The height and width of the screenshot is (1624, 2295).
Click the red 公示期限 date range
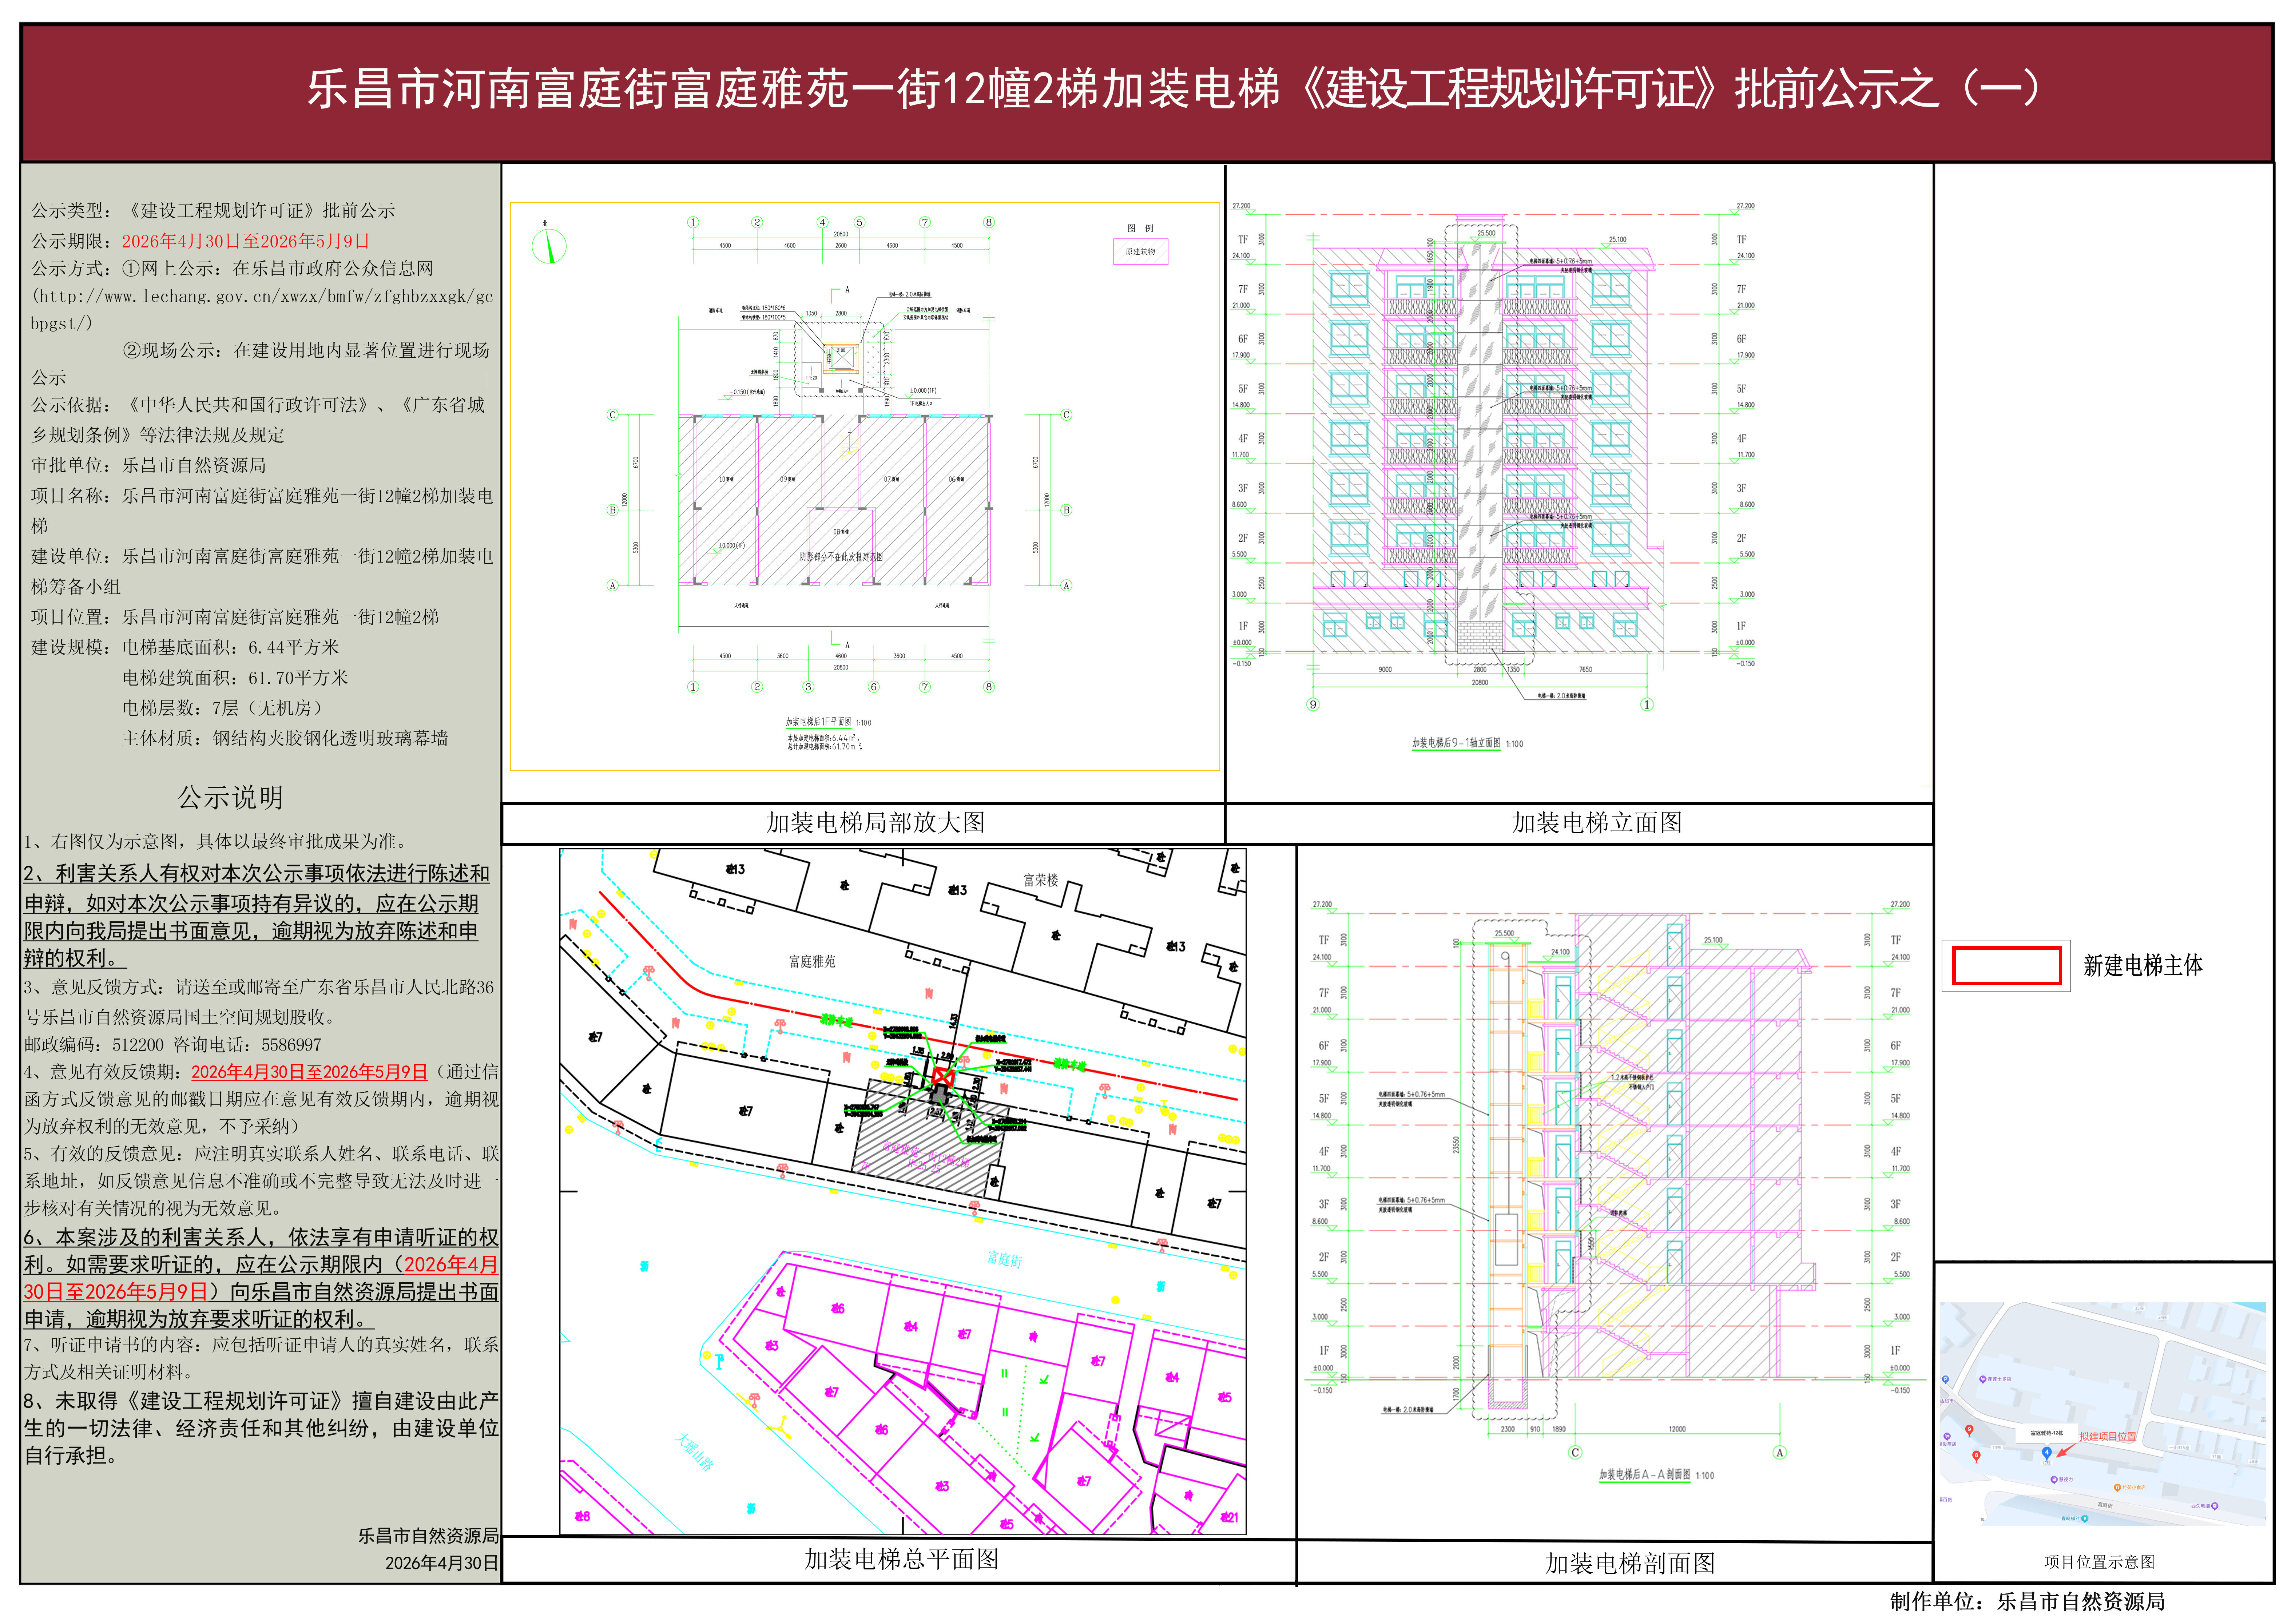pos(246,241)
